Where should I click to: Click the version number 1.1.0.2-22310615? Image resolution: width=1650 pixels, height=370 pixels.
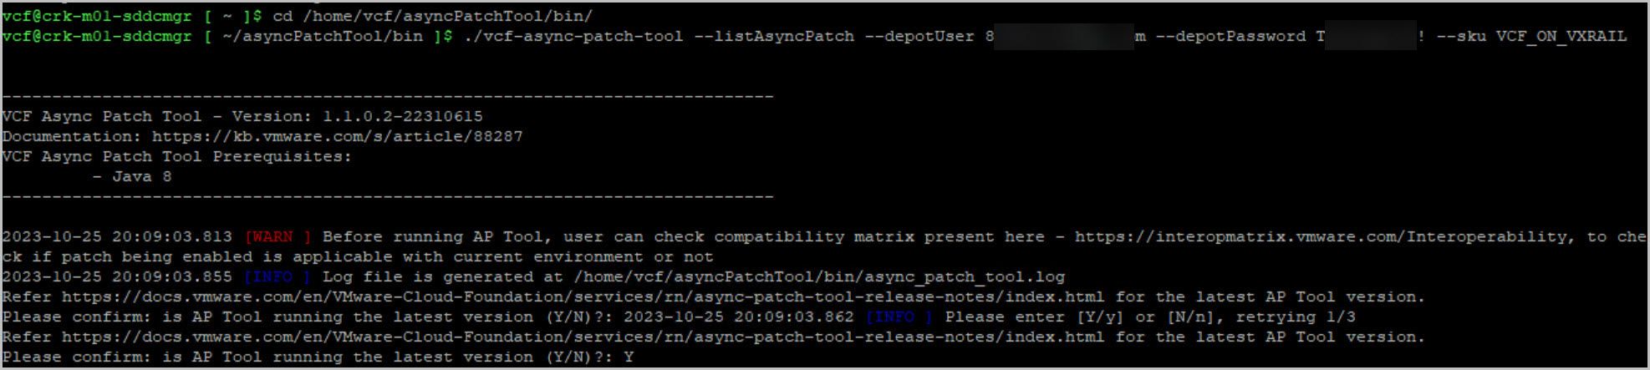tap(403, 116)
